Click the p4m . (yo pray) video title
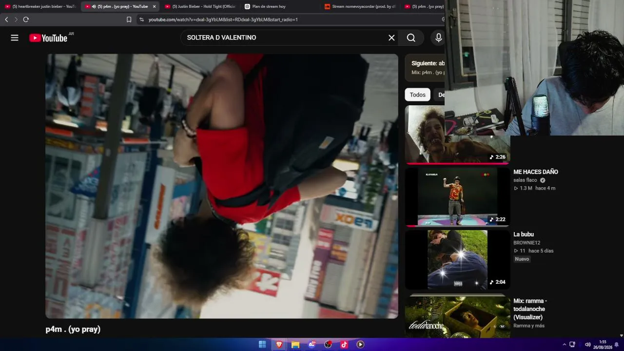 (73, 330)
